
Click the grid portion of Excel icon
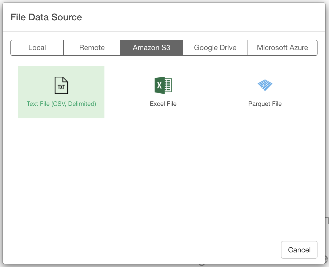168,85
